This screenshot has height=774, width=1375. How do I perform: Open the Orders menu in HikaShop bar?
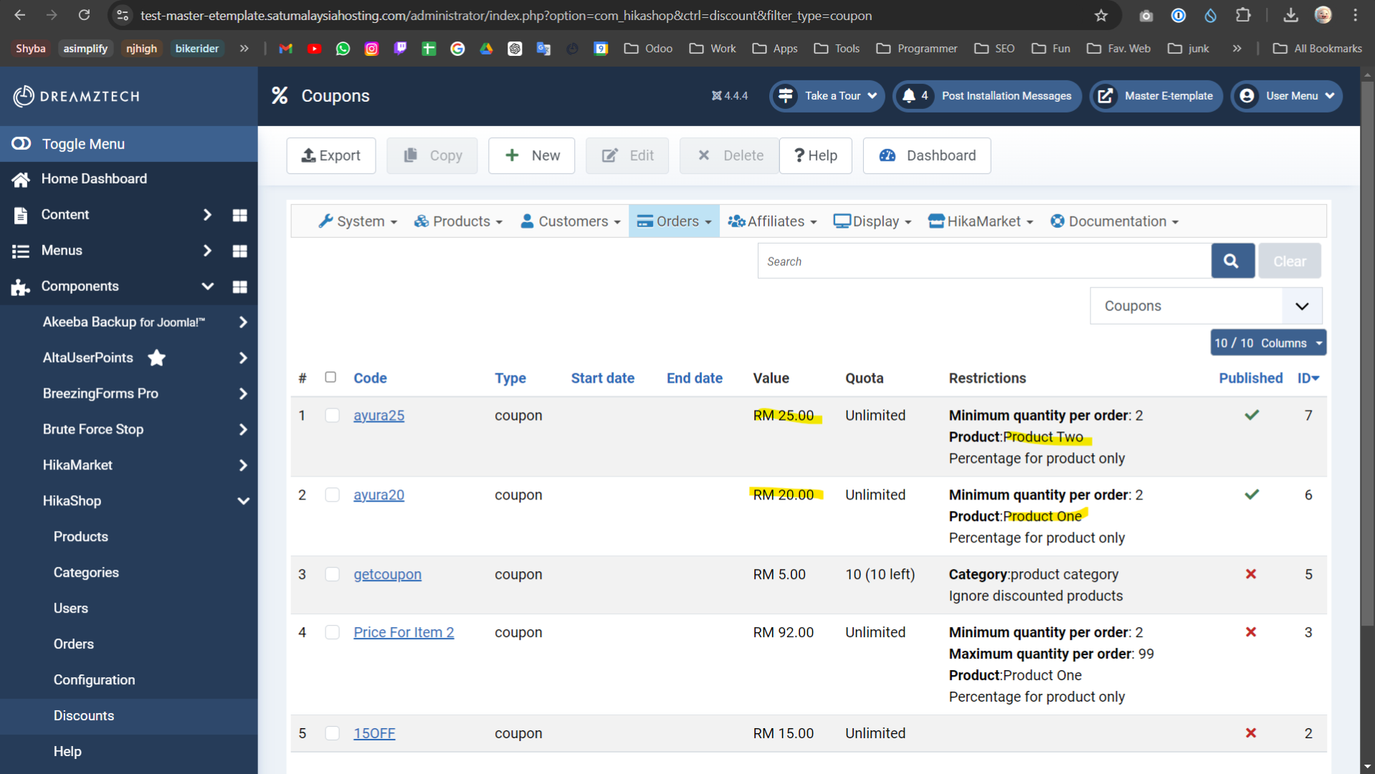pyautogui.click(x=674, y=221)
